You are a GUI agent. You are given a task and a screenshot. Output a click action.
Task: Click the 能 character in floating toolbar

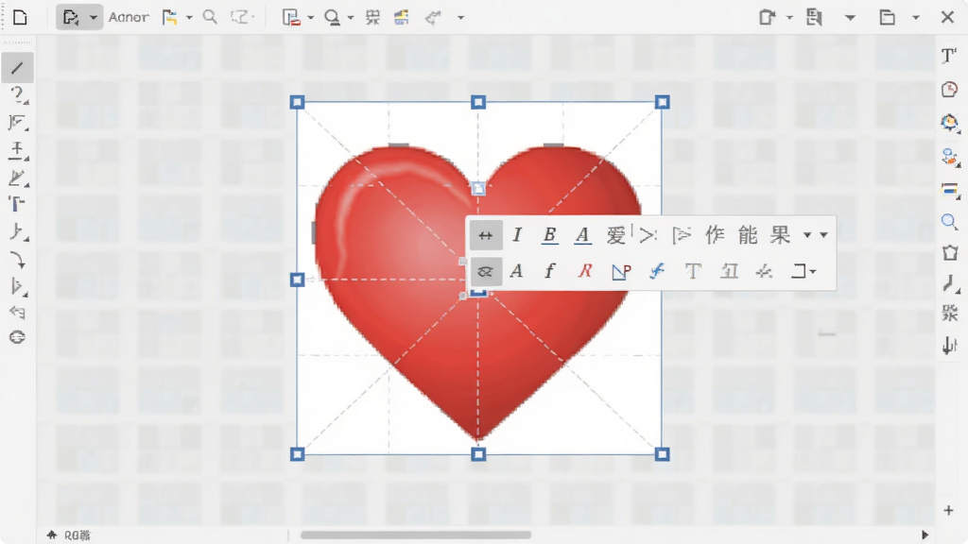[748, 234]
